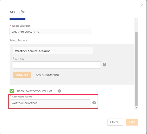Viewport: 147px width, 134px height.
Task: Click the SAVE button
Action: tap(132, 122)
